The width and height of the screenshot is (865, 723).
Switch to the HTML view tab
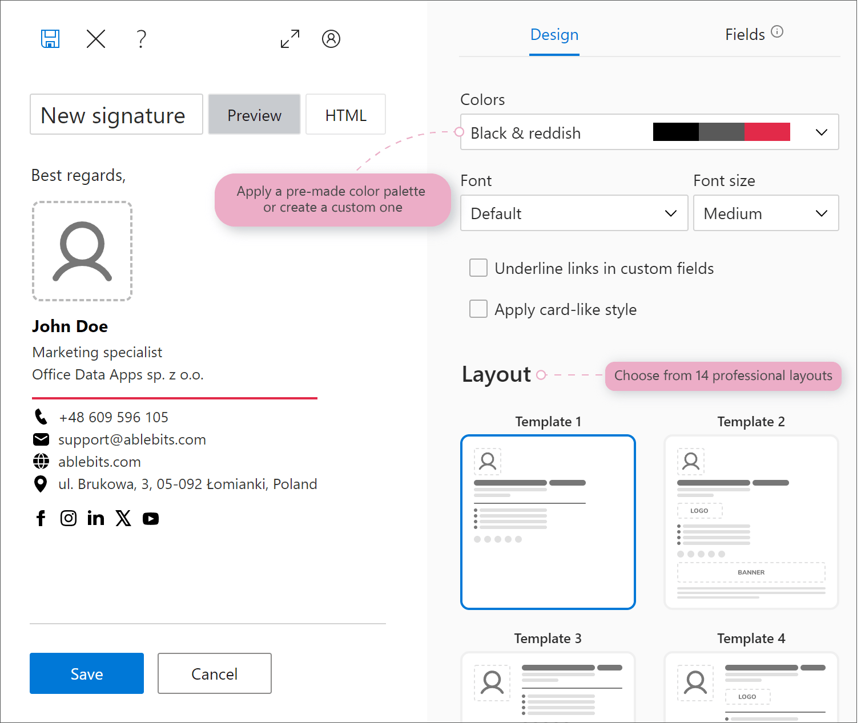[x=346, y=115]
